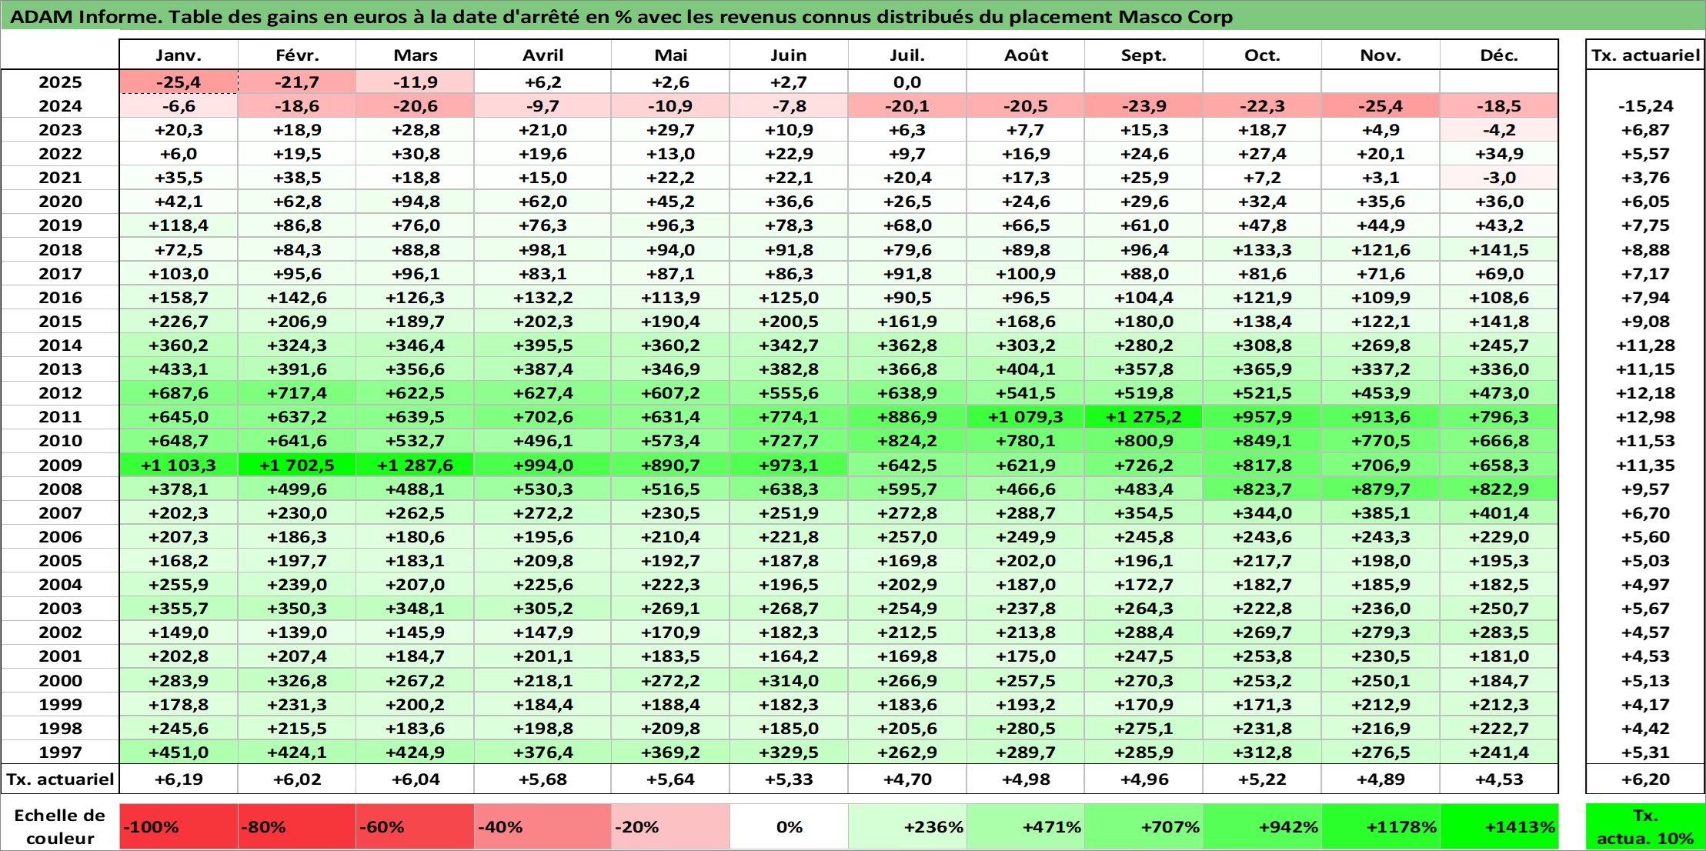Image resolution: width=1706 pixels, height=851 pixels.
Task: Select the 2011 row label
Action: point(60,417)
